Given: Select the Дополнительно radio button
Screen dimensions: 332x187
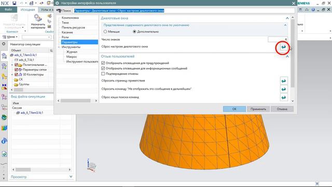Looking at the screenshot, I should click(x=134, y=32).
